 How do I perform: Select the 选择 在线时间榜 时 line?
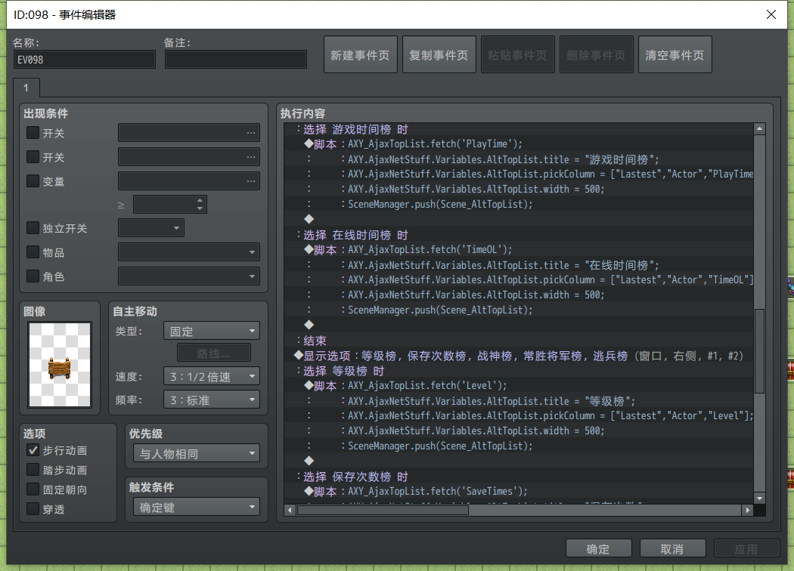coord(519,235)
